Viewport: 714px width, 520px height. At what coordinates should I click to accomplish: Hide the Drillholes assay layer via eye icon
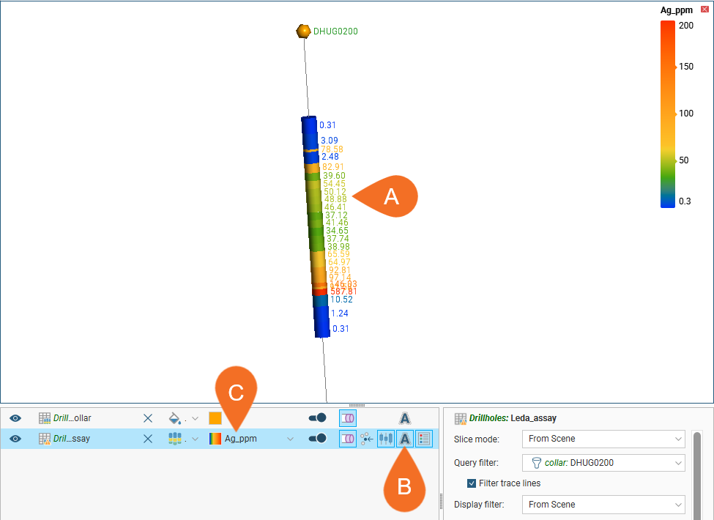pos(15,439)
